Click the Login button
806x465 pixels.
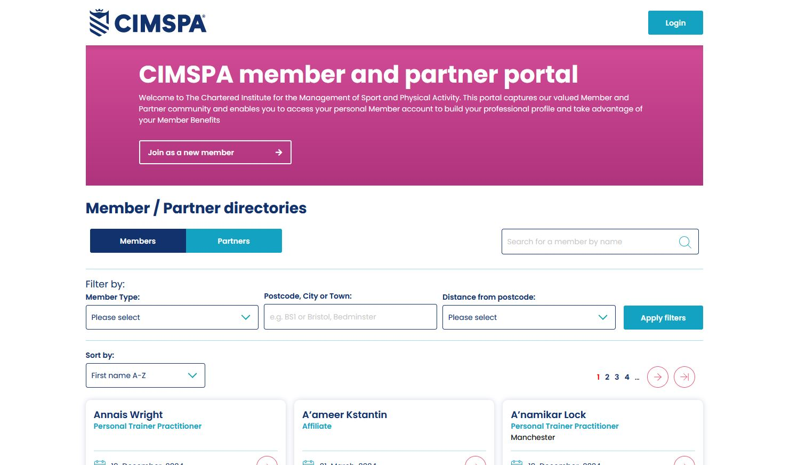675,23
